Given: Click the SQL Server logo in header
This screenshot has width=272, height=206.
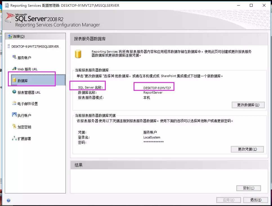Looking at the screenshot, I should (x=10, y=18).
